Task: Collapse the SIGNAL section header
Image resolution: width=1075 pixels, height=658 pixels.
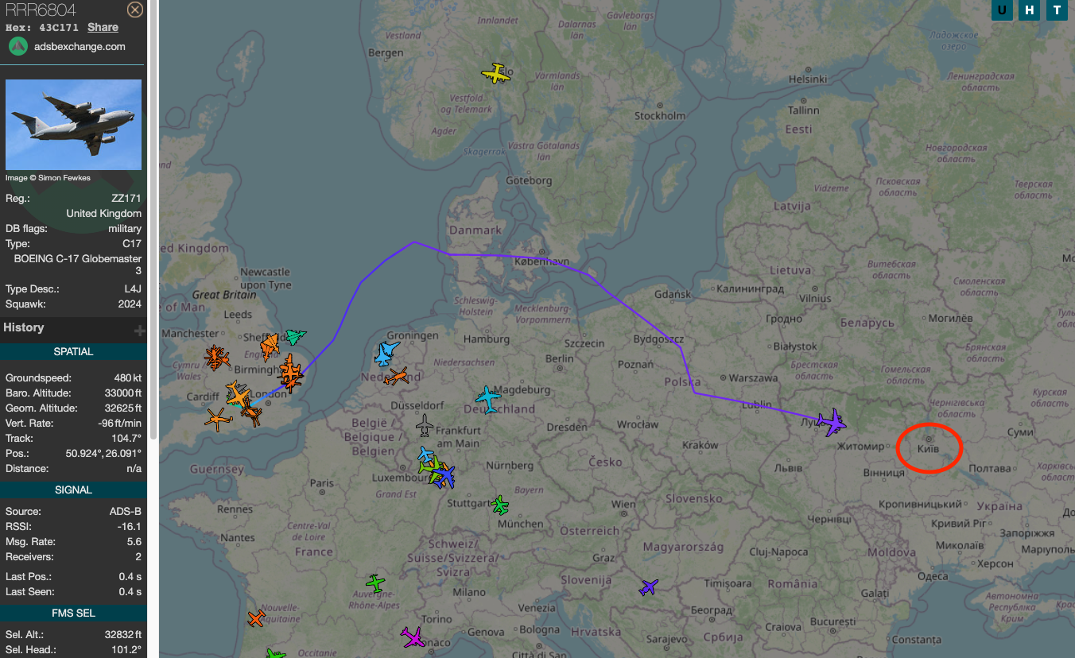Action: tap(73, 490)
